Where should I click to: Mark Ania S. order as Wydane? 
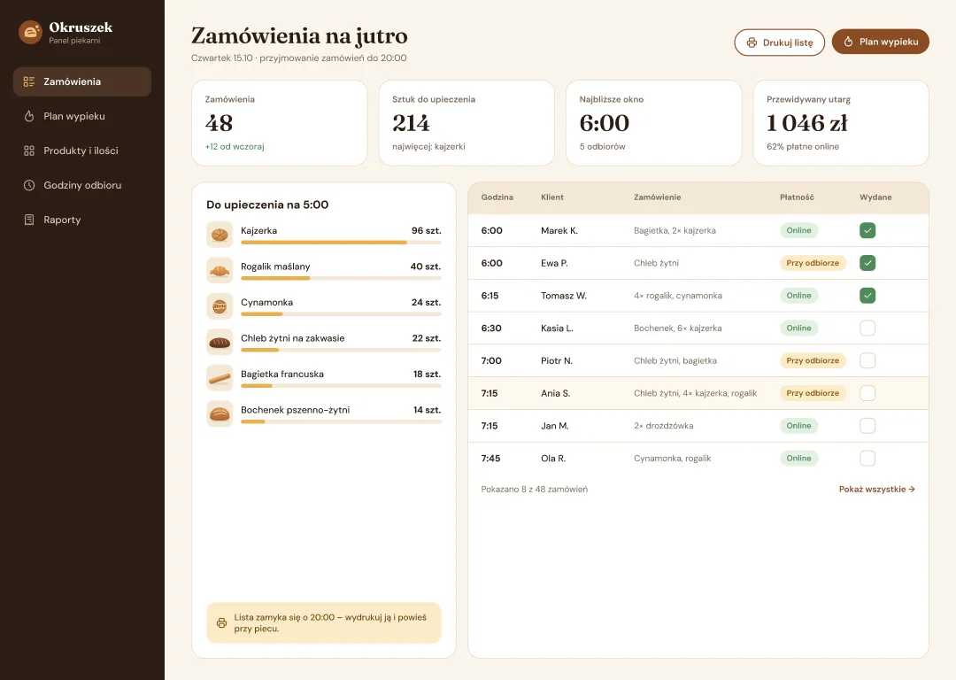[867, 393]
